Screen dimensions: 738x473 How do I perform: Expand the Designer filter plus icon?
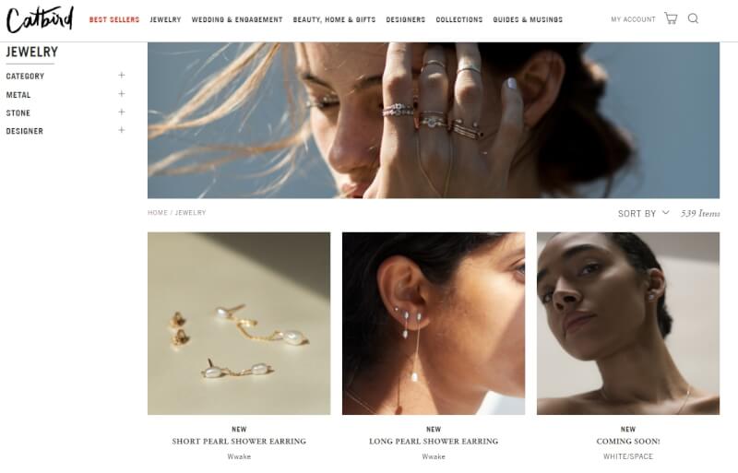122,130
